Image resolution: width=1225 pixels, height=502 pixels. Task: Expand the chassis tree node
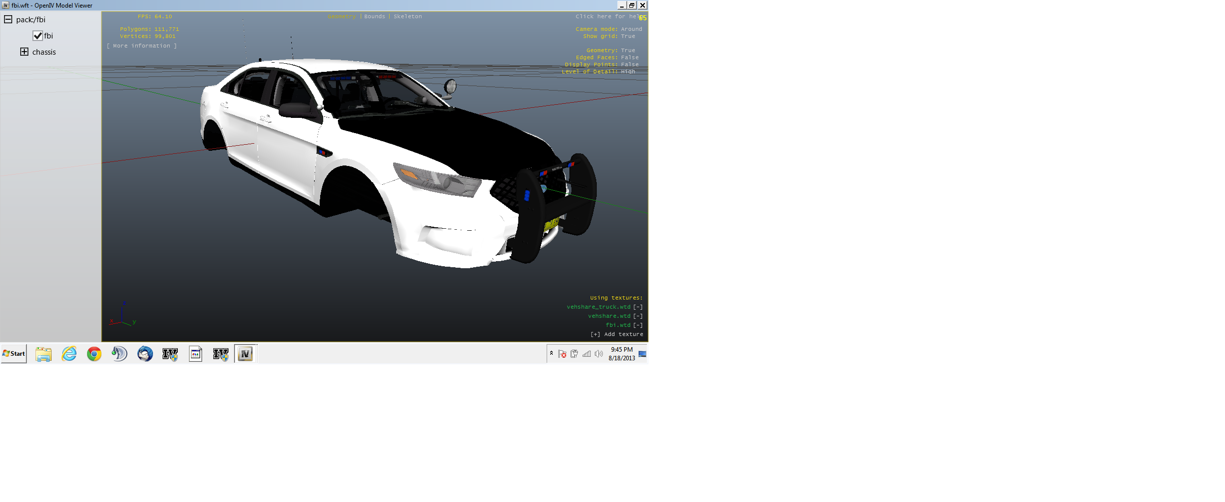click(24, 52)
